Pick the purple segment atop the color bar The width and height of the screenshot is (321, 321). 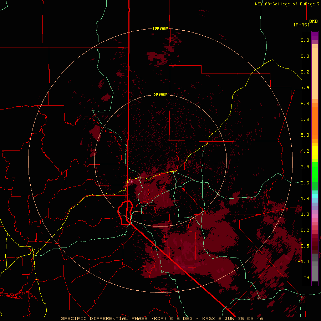pyautogui.click(x=315, y=36)
